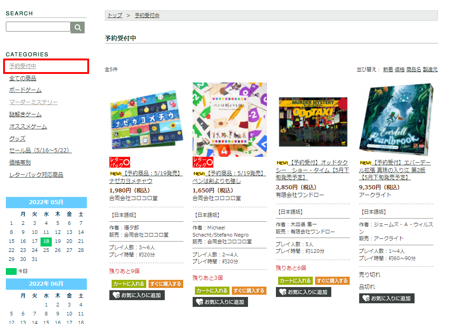Click 1,980円（税込） price text
This screenshot has width=451, height=324.
click(130, 191)
